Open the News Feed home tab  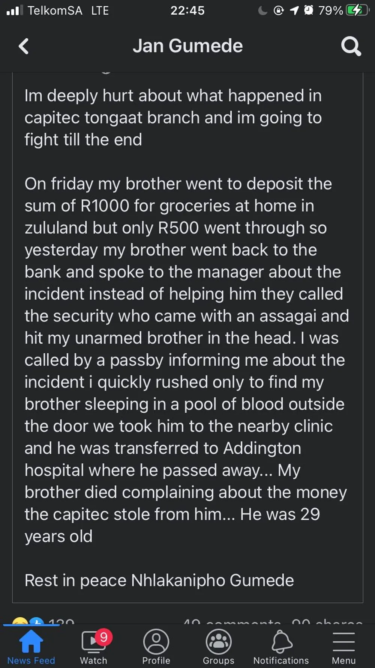(x=31, y=647)
